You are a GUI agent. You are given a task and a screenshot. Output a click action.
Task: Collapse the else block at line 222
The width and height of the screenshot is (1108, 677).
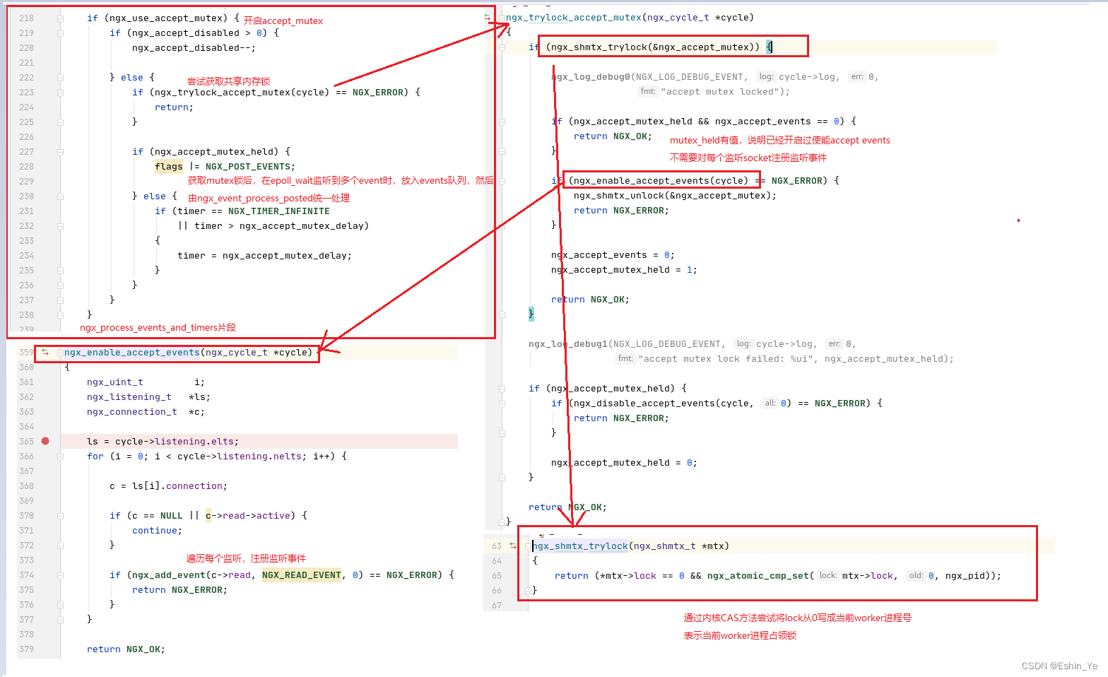60,78
